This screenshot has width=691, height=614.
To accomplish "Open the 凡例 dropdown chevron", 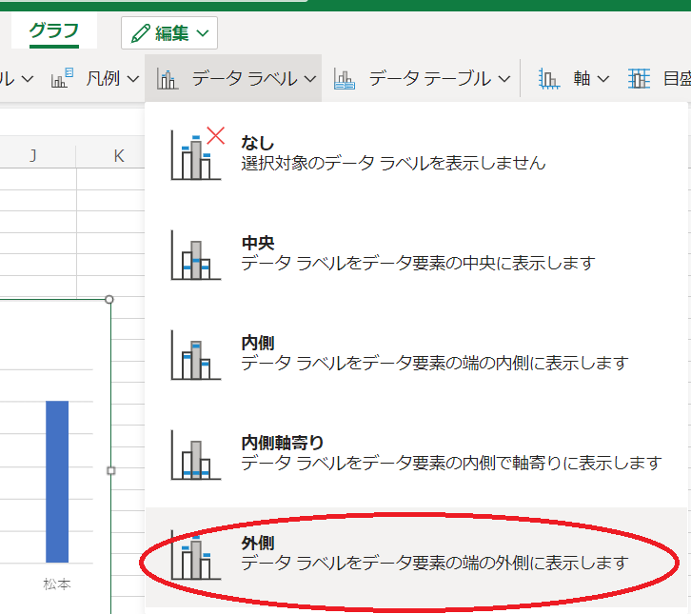I will [x=132, y=79].
